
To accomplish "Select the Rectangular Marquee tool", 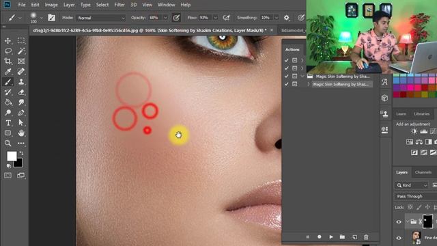I will (21, 41).
